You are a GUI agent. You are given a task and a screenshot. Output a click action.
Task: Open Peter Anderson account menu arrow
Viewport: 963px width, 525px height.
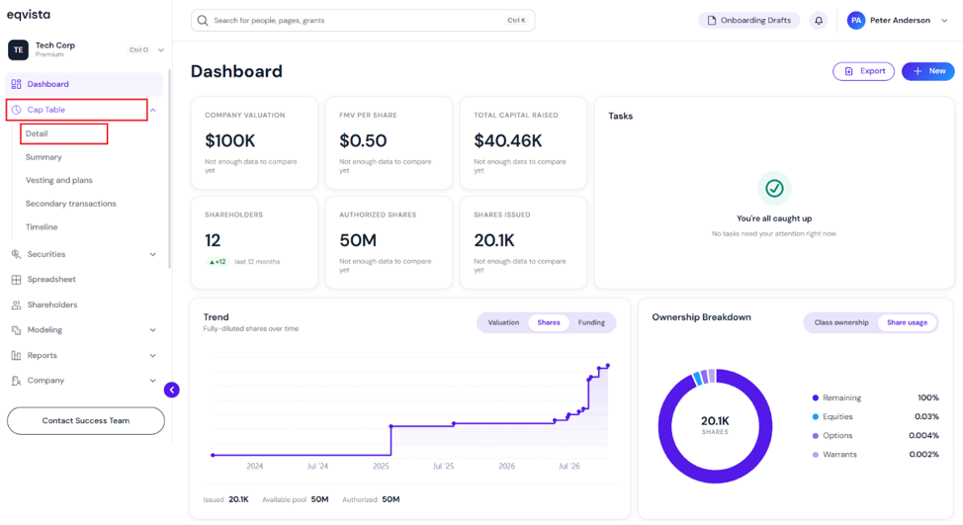(944, 20)
